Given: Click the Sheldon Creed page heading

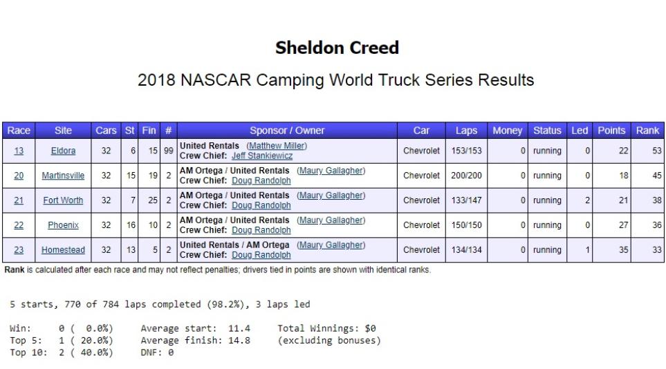Looking at the screenshot, I should pyautogui.click(x=337, y=48).
